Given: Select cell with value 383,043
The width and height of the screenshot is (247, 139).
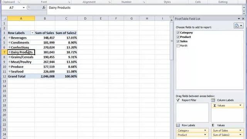Looking at the screenshot, I should [x=45, y=52].
